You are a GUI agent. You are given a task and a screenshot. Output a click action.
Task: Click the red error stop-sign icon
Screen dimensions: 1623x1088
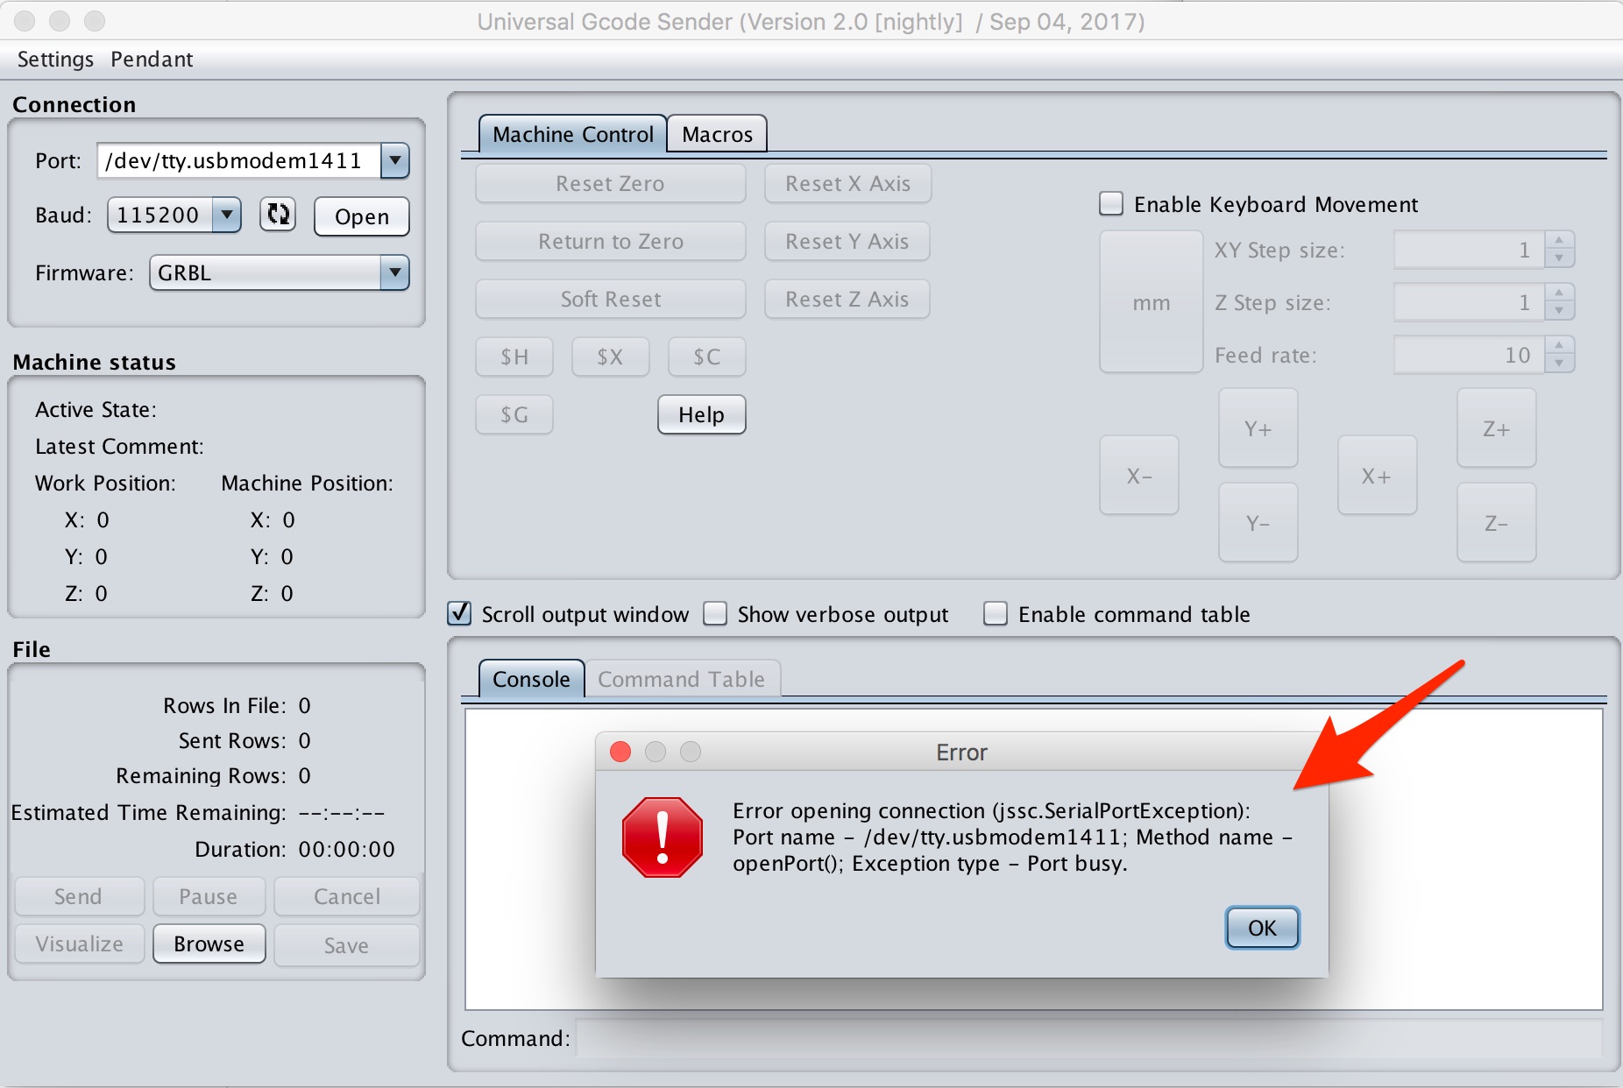663,837
